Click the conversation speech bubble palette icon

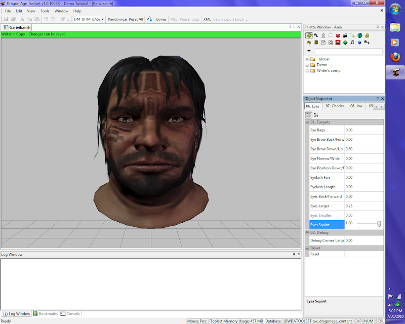pyautogui.click(x=331, y=35)
